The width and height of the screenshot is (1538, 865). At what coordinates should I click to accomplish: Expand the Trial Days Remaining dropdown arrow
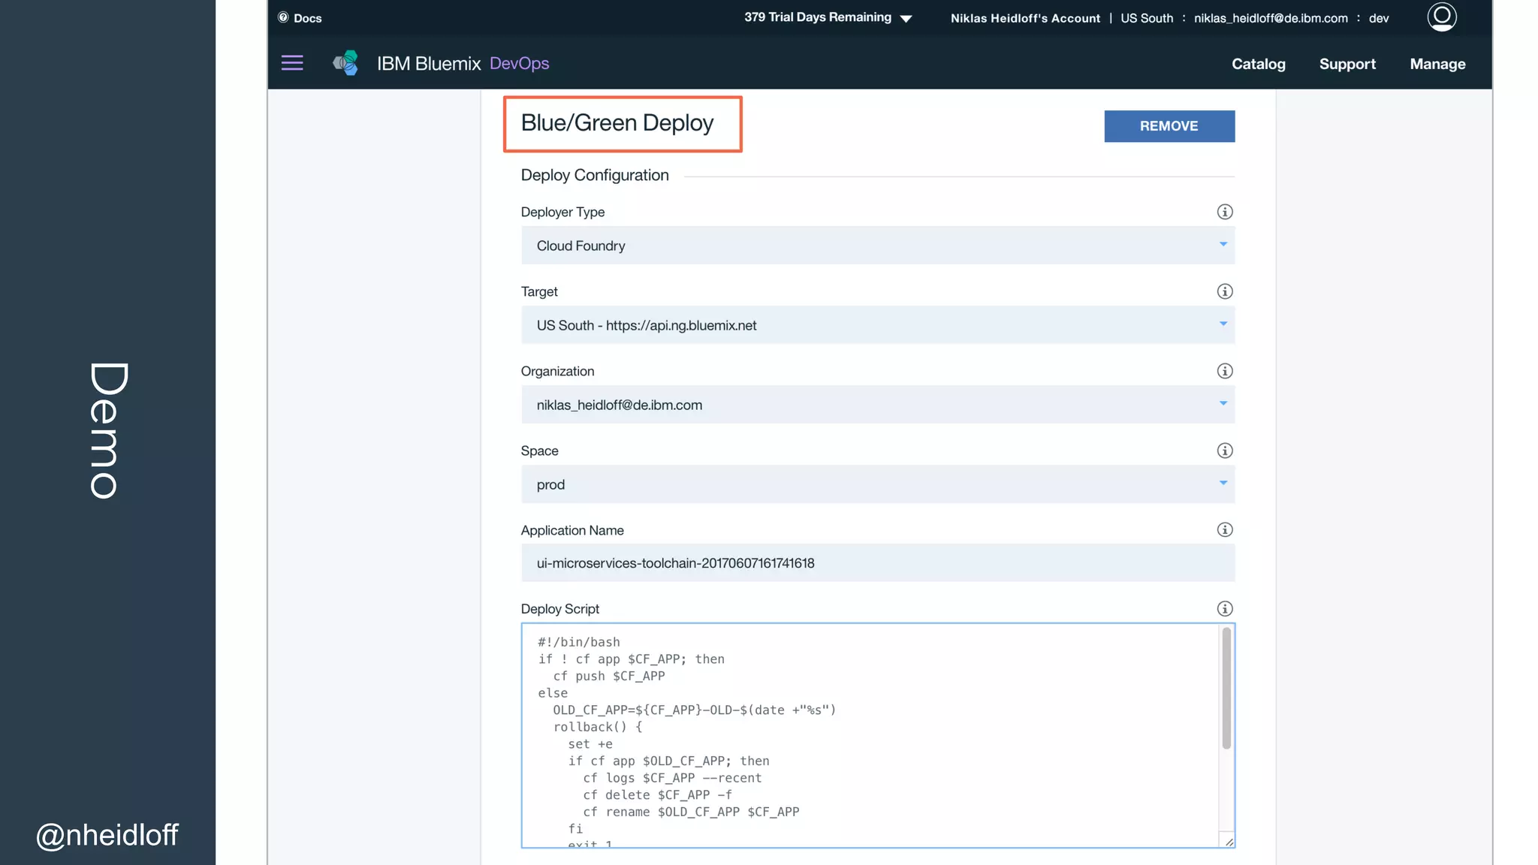(906, 19)
